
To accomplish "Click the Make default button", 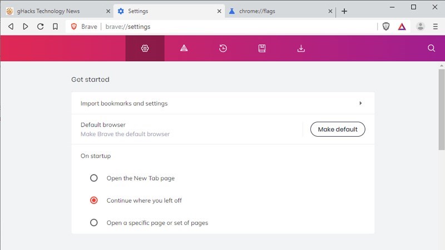I will point(338,129).
